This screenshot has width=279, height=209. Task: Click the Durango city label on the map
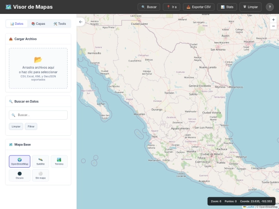pyautogui.click(x=157, y=109)
